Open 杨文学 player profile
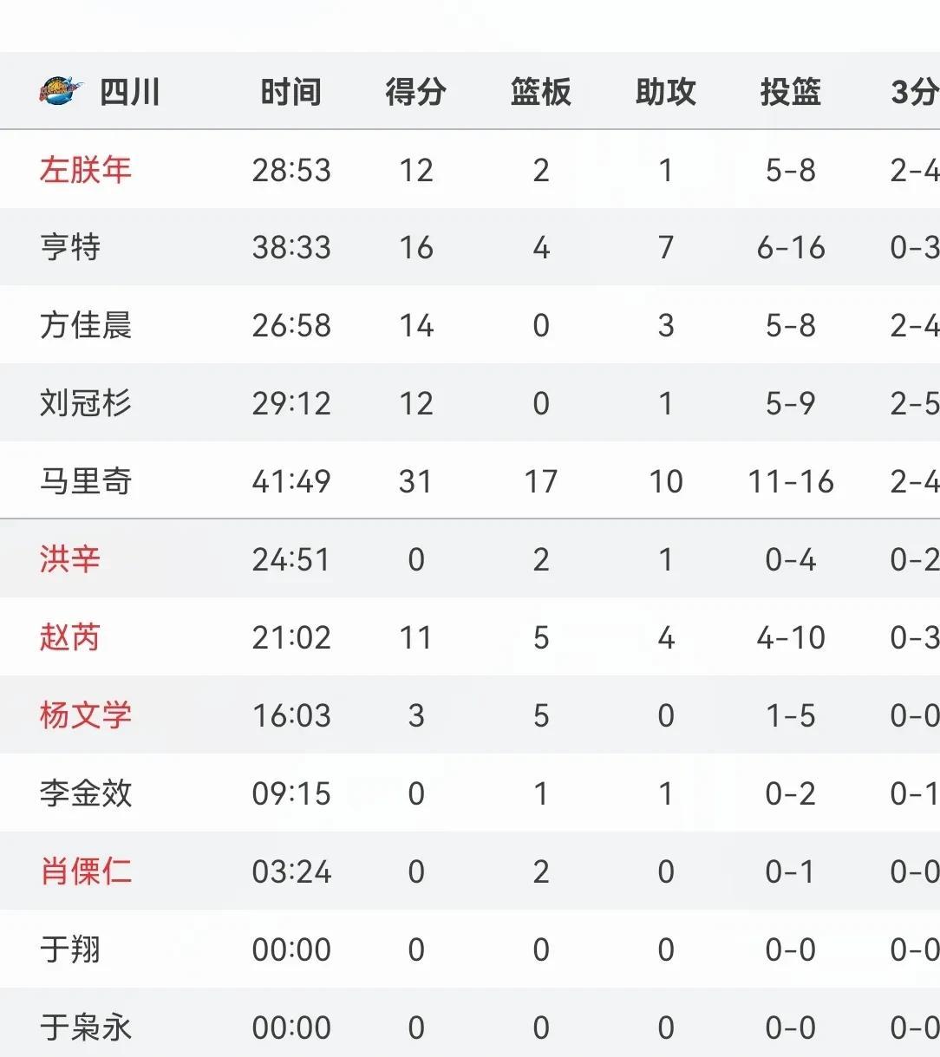 click(x=85, y=715)
